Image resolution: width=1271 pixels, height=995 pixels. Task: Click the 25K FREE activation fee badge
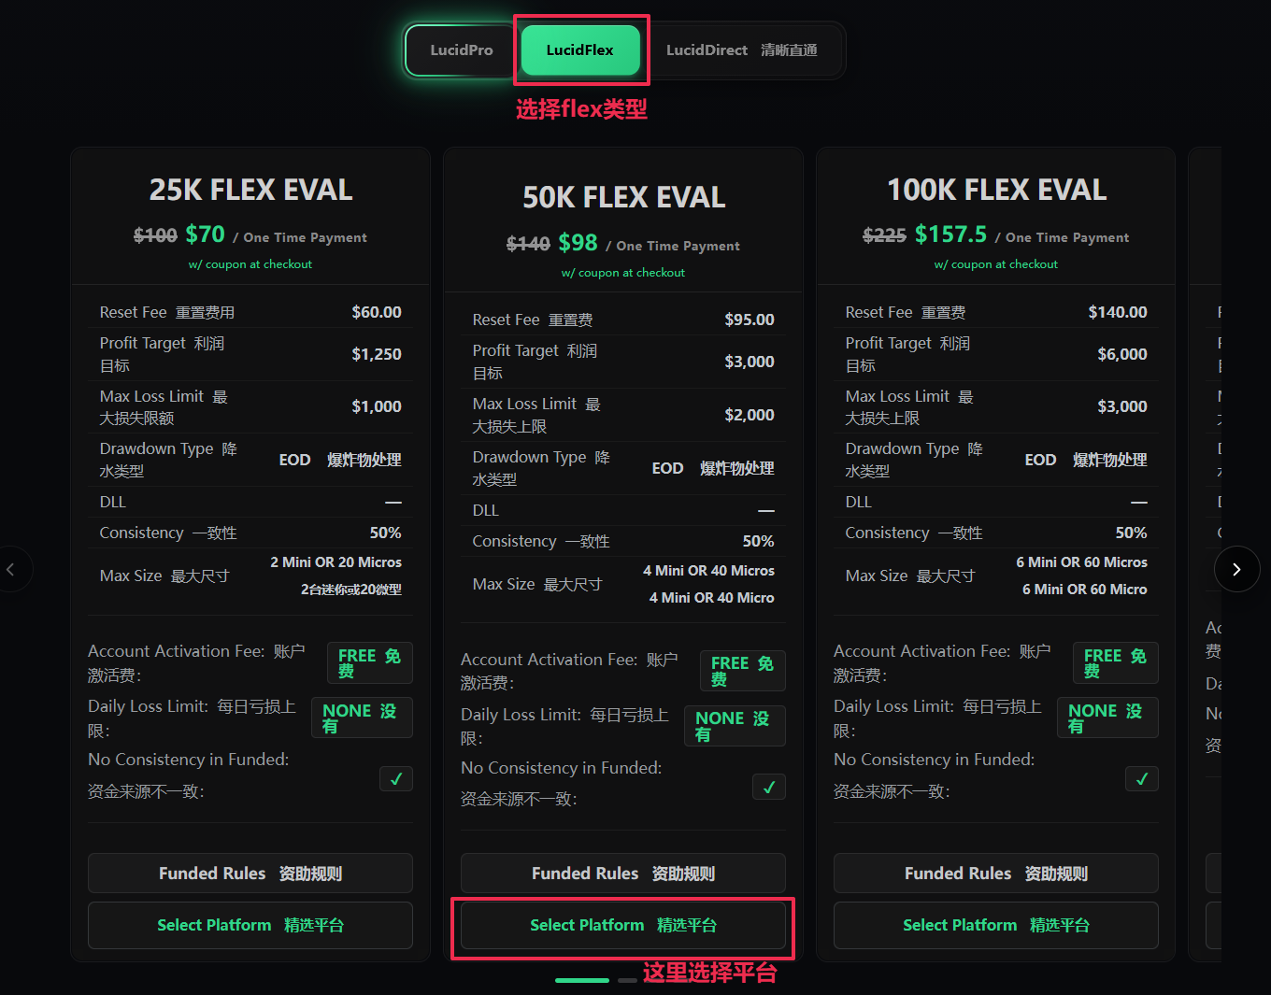[369, 662]
